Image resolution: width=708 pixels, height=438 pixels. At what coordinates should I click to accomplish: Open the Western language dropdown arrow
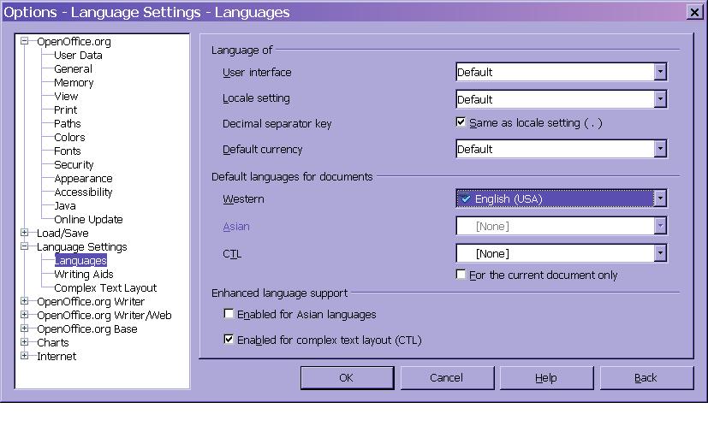[660, 198]
